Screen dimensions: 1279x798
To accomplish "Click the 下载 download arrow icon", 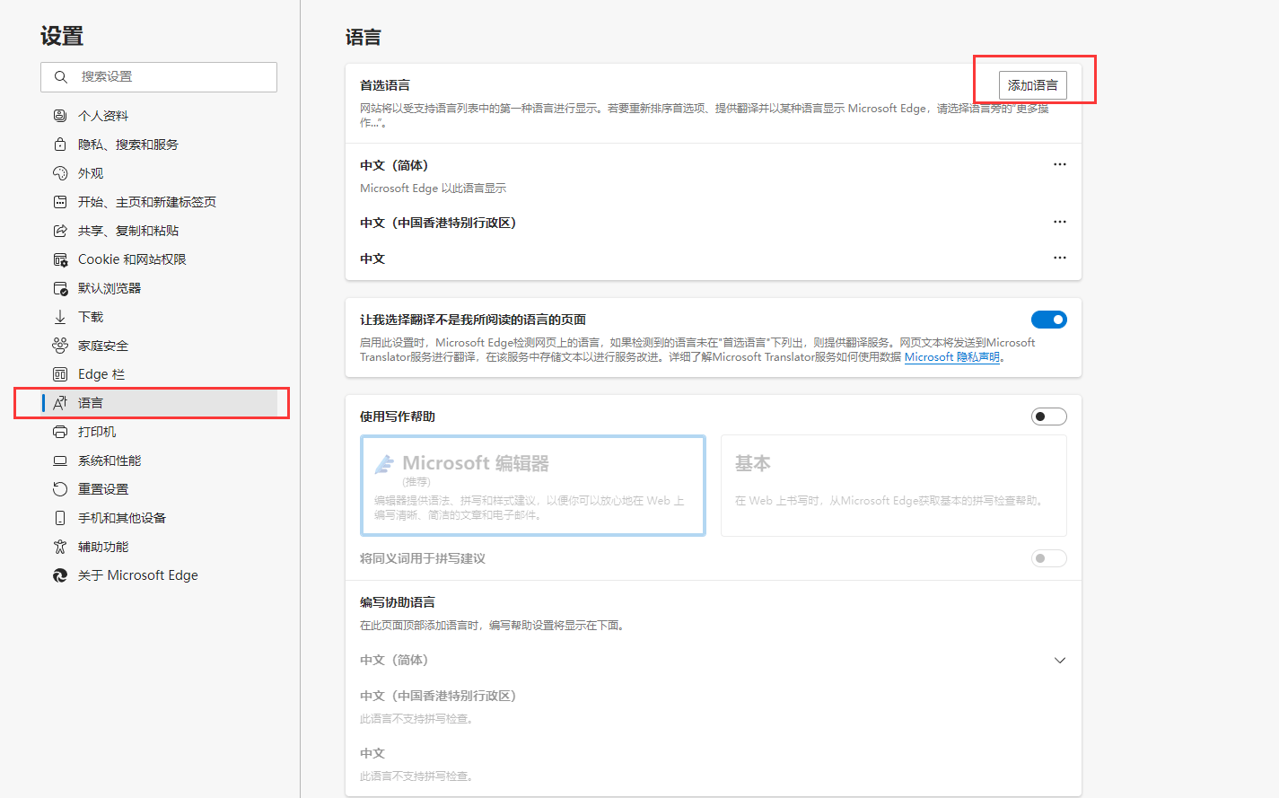I will (60, 317).
